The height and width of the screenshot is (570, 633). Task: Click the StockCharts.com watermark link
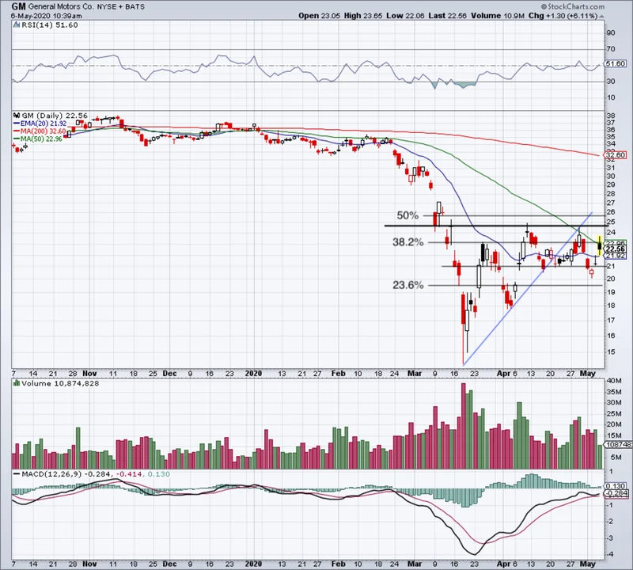coord(597,7)
